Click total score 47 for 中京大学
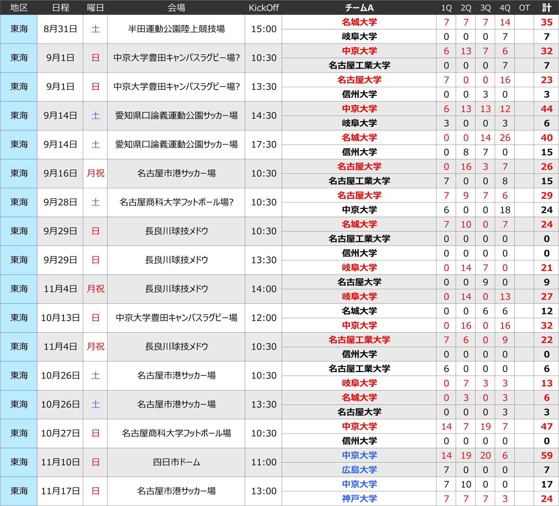The image size is (559, 506). (546, 427)
